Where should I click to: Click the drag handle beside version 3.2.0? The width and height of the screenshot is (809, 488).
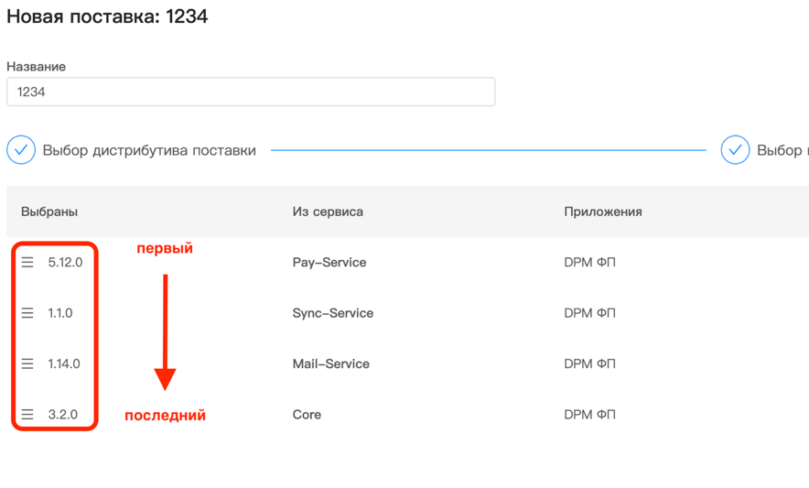[27, 415]
